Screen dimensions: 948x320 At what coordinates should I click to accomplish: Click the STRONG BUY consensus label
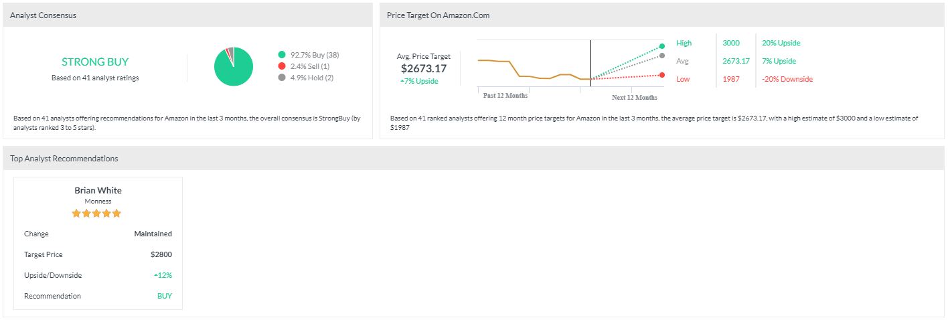coord(95,62)
